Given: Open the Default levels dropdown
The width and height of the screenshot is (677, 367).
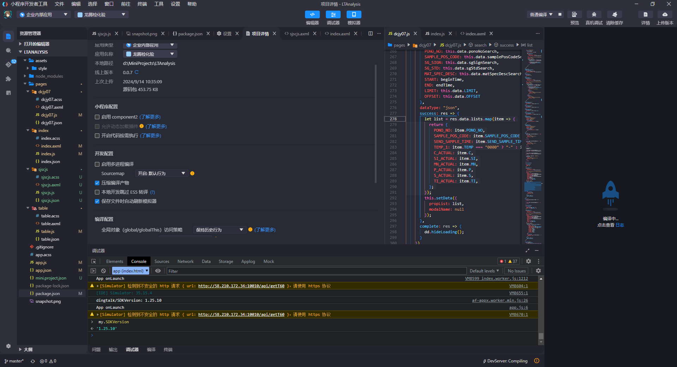Looking at the screenshot, I should 484,271.
